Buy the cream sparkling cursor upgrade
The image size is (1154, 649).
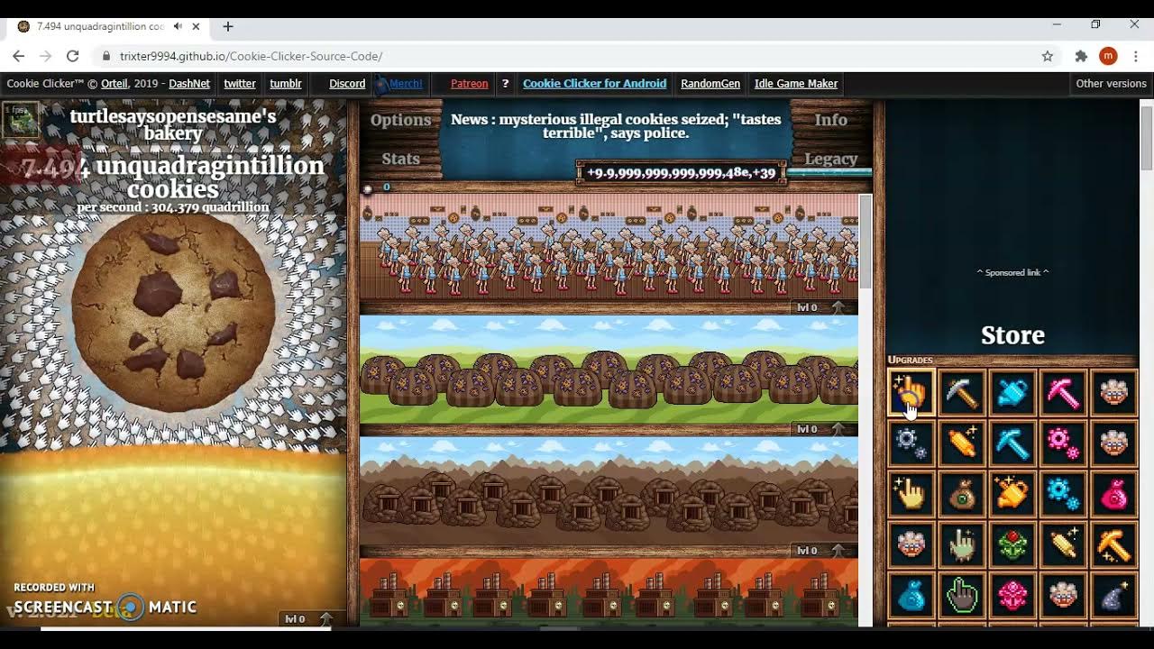tap(911, 494)
